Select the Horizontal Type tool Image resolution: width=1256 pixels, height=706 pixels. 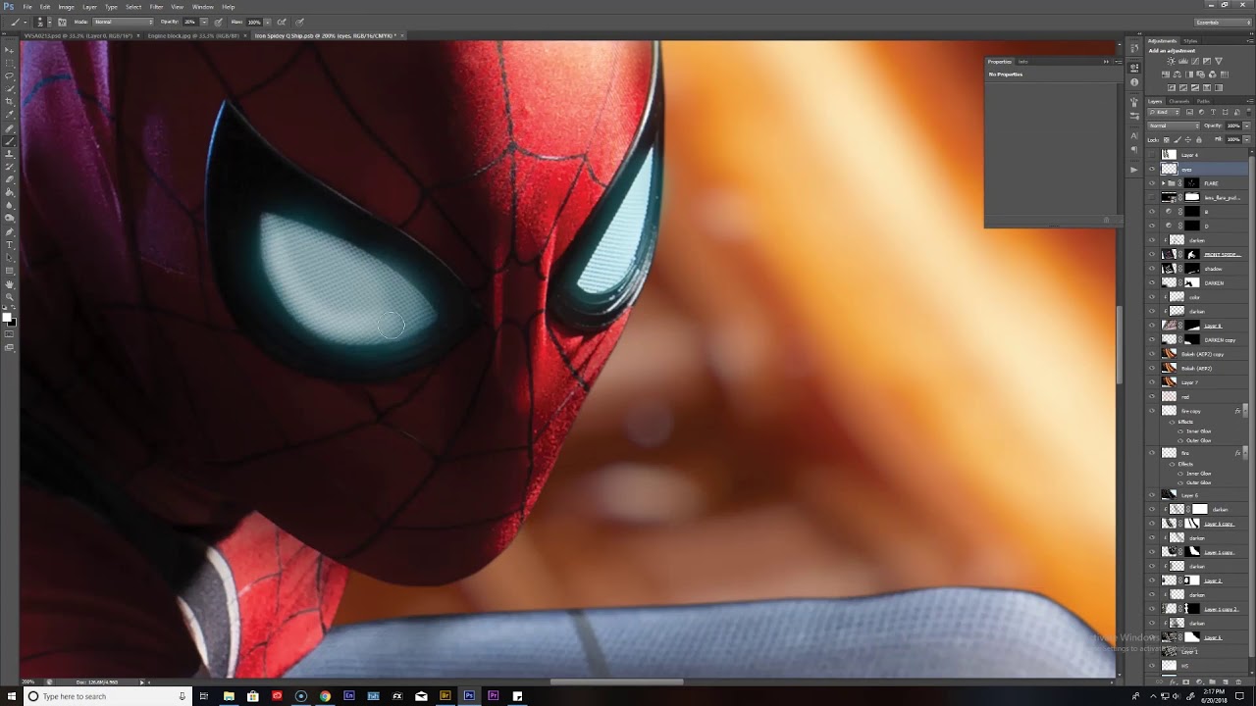click(x=10, y=244)
